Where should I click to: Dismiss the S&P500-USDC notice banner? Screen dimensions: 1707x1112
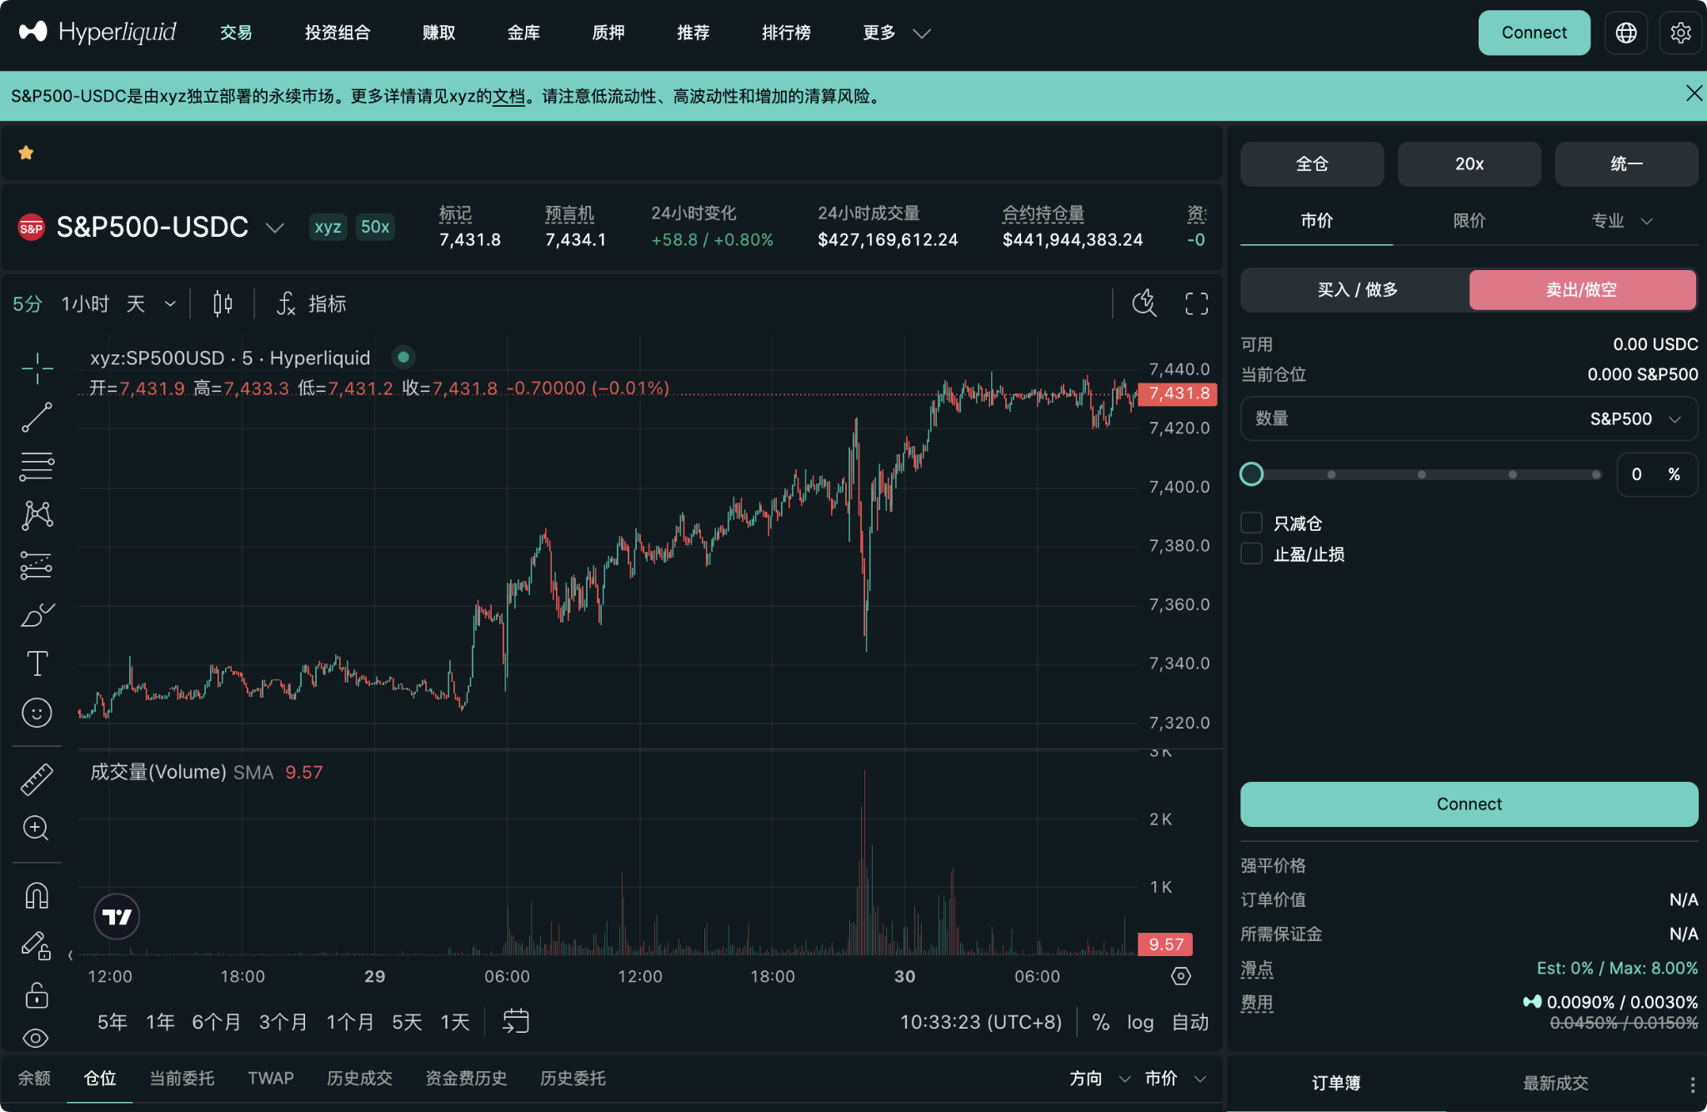tap(1694, 93)
